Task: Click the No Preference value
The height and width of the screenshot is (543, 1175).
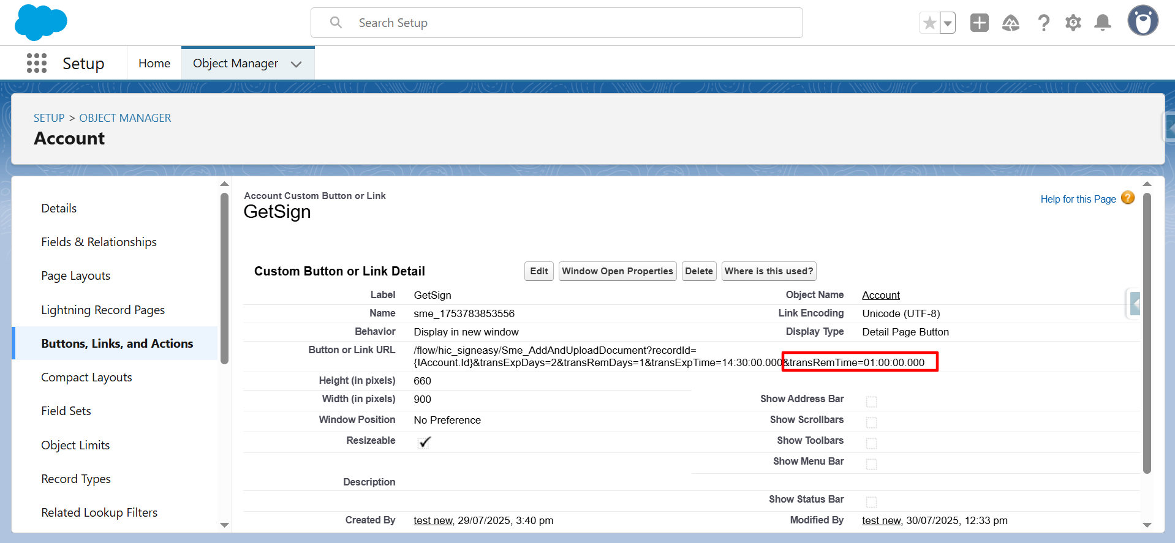Action: tap(447, 420)
